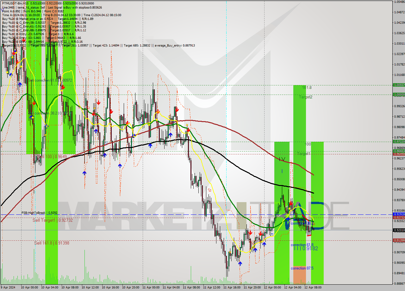Click the 0.88867 price axis value
Image resolution: width=405 pixels, height=291 pixels.
coord(399,283)
